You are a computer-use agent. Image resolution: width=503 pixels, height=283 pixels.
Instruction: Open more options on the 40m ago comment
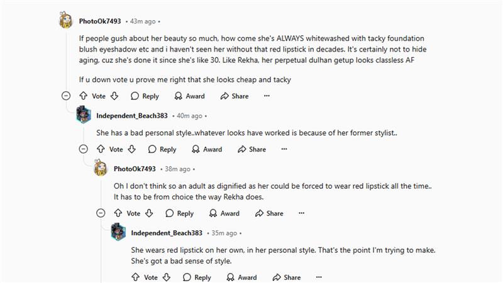[284, 149]
